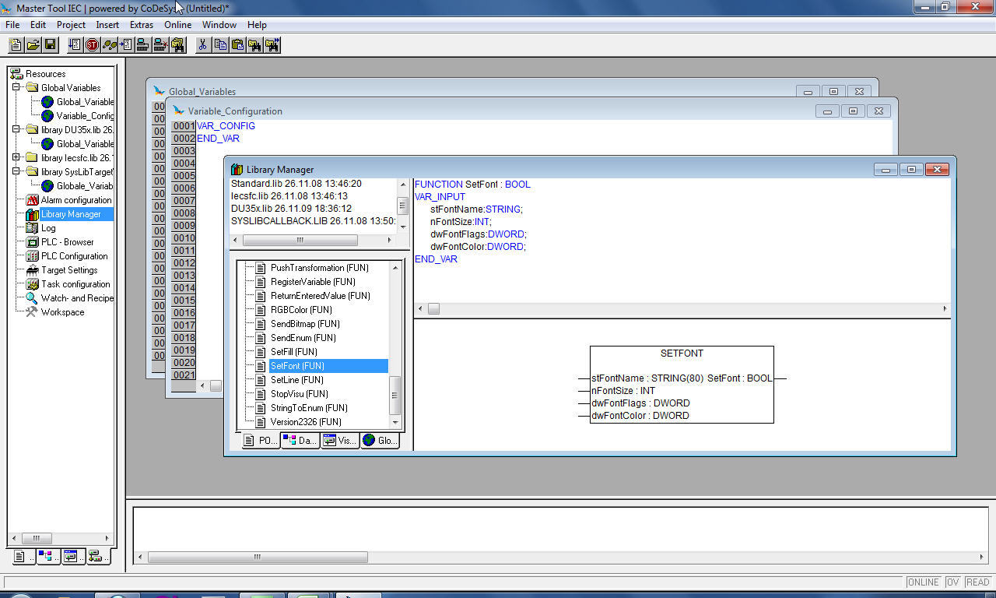This screenshot has height=598, width=996.
Task: Select DU35x.lib 26.11.09 in library list
Action: [292, 209]
